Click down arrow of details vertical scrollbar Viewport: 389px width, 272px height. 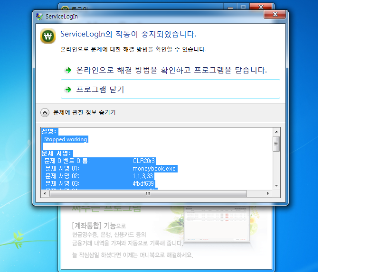point(276,186)
